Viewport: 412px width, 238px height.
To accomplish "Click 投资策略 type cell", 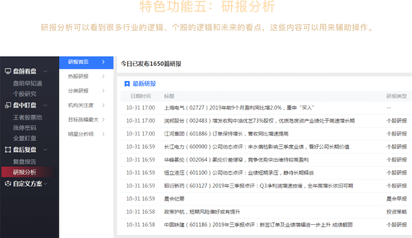I will pyautogui.click(x=397, y=212).
